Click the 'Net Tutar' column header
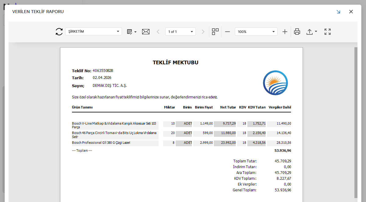 coord(228,107)
